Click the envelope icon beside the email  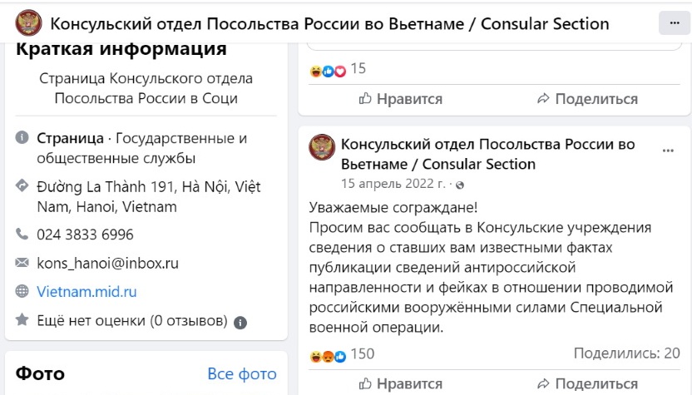point(22,264)
